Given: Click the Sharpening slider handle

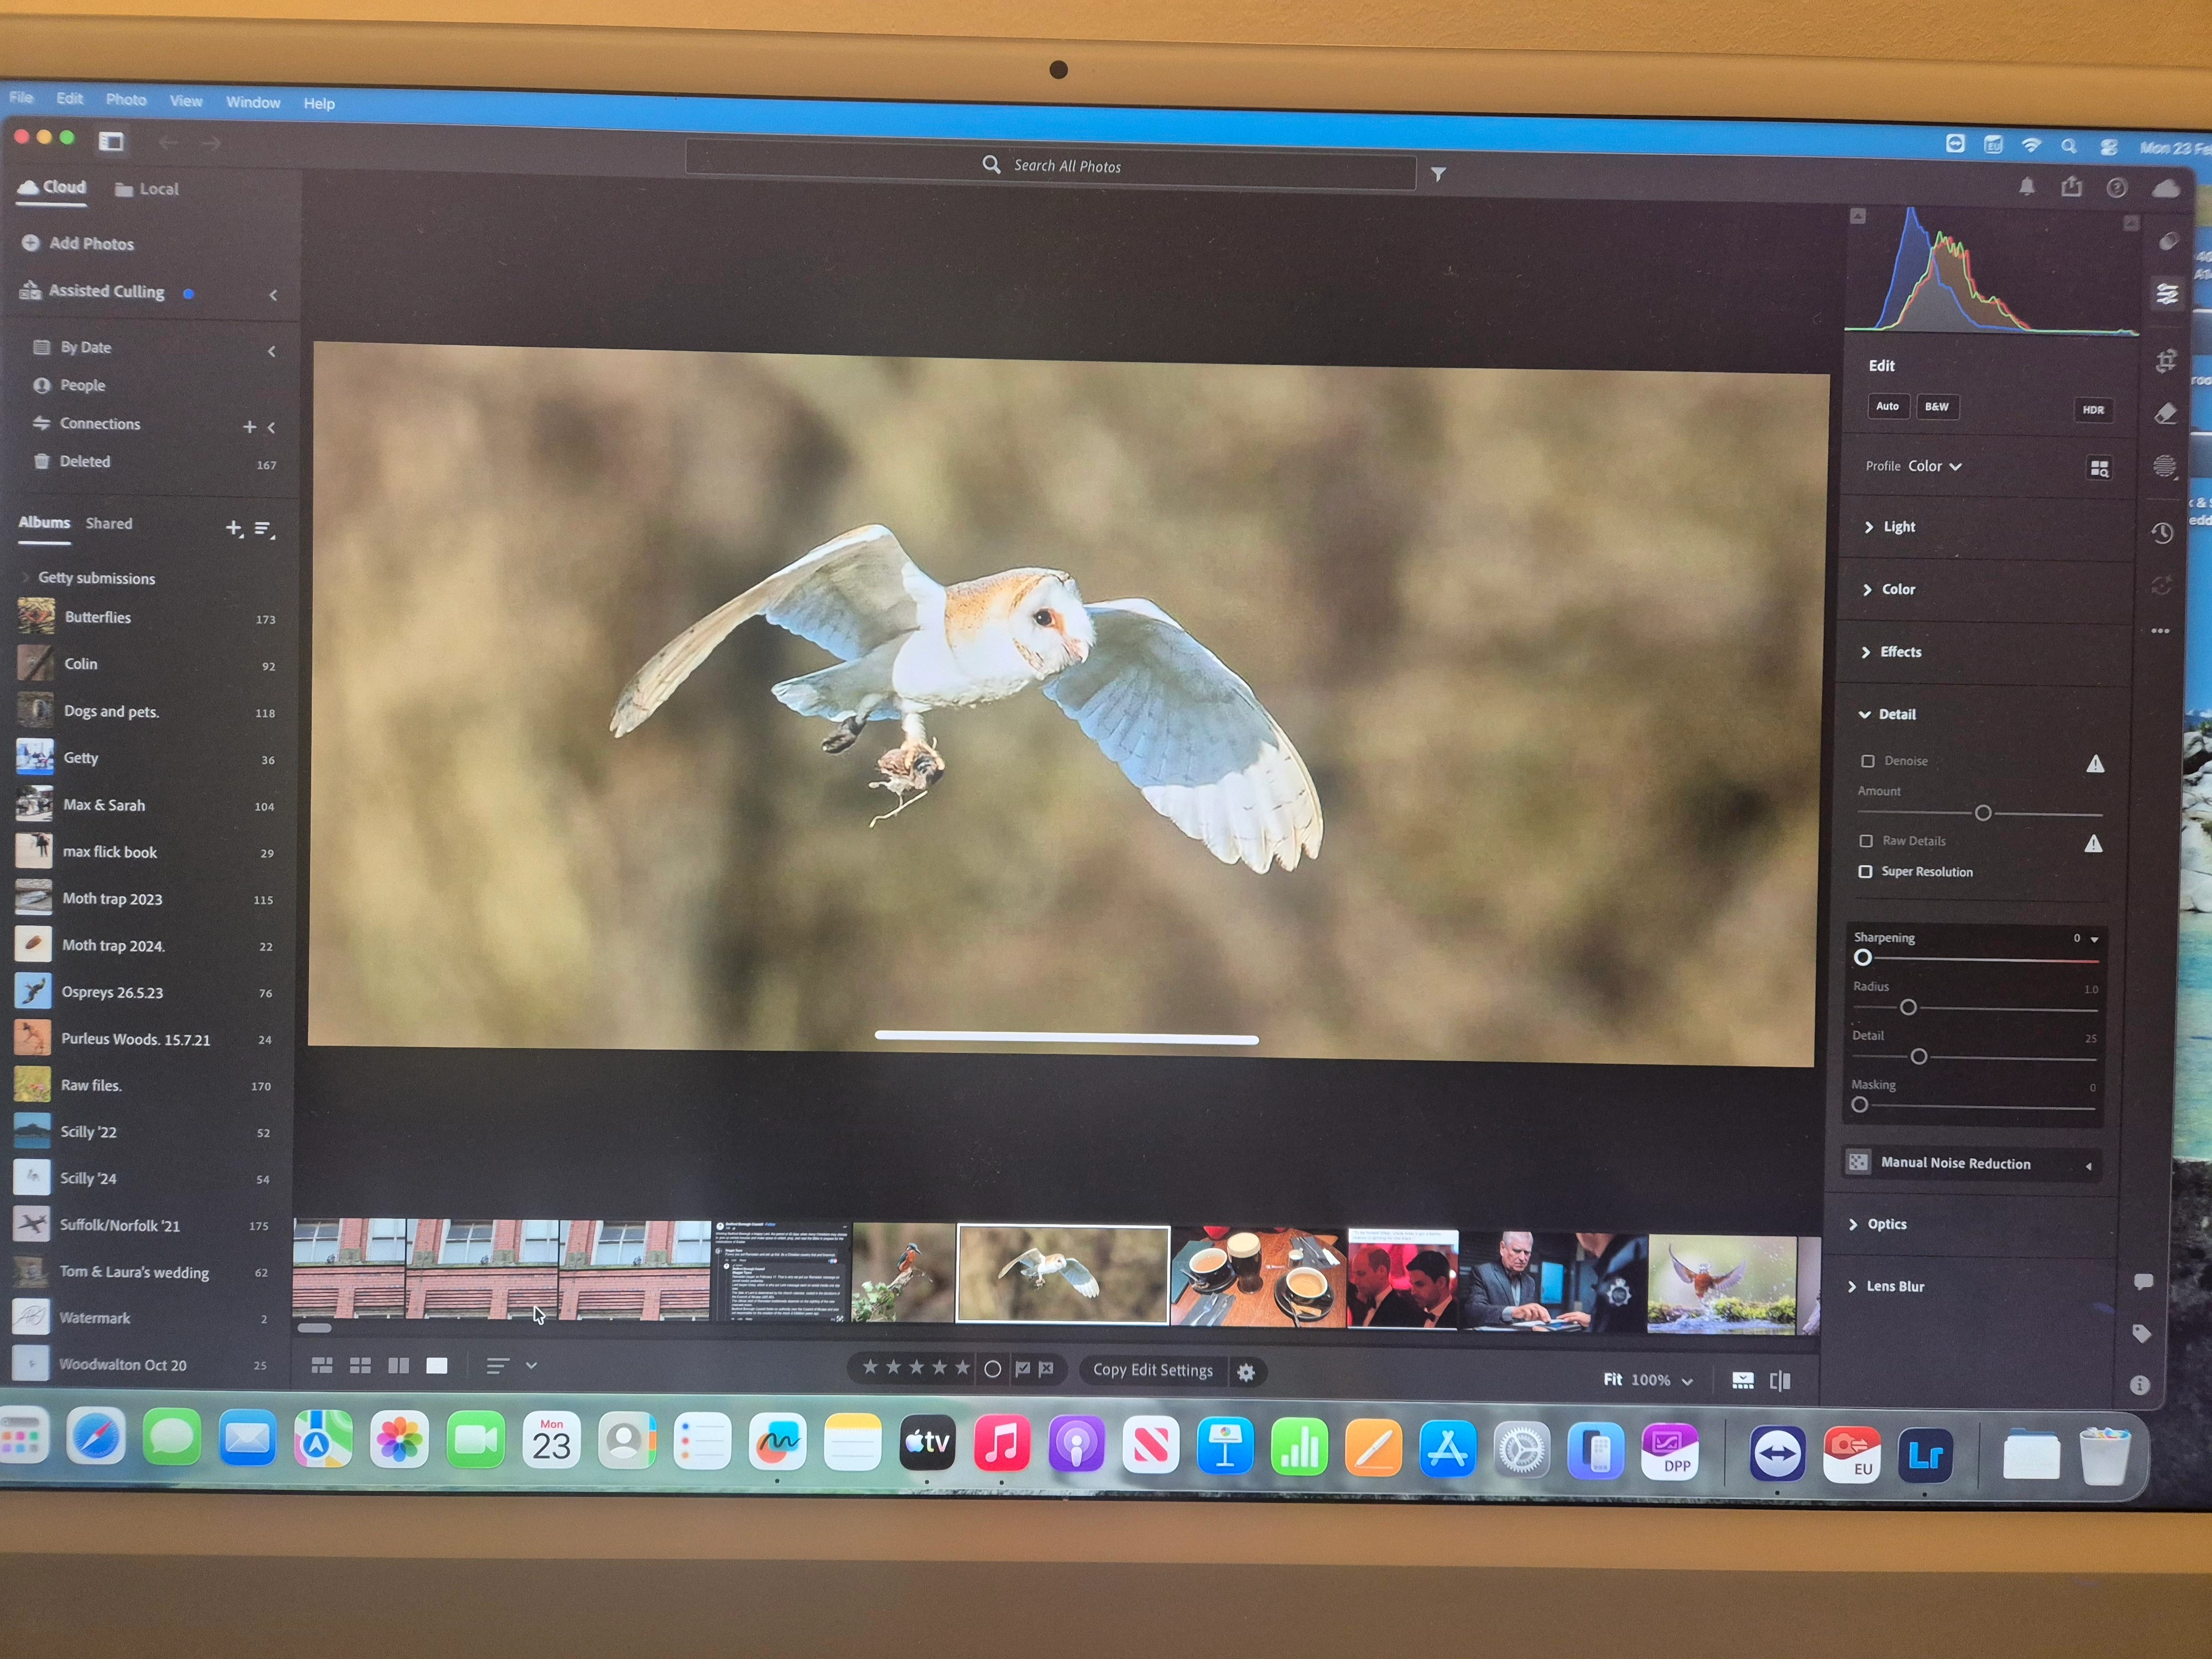Looking at the screenshot, I should (x=1862, y=958).
